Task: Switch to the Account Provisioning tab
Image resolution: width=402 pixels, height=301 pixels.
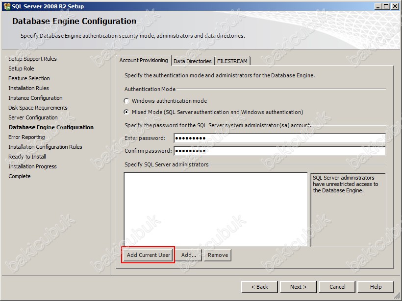Action: pos(144,60)
